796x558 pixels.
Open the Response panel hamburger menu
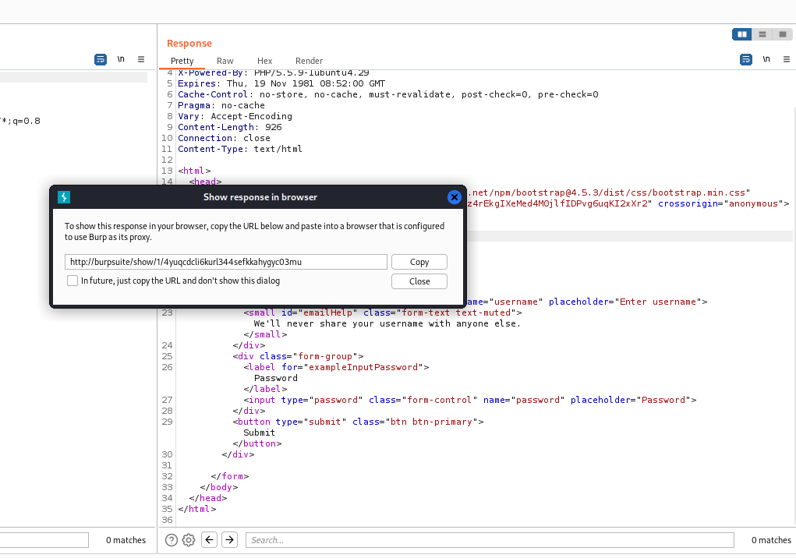coord(786,59)
